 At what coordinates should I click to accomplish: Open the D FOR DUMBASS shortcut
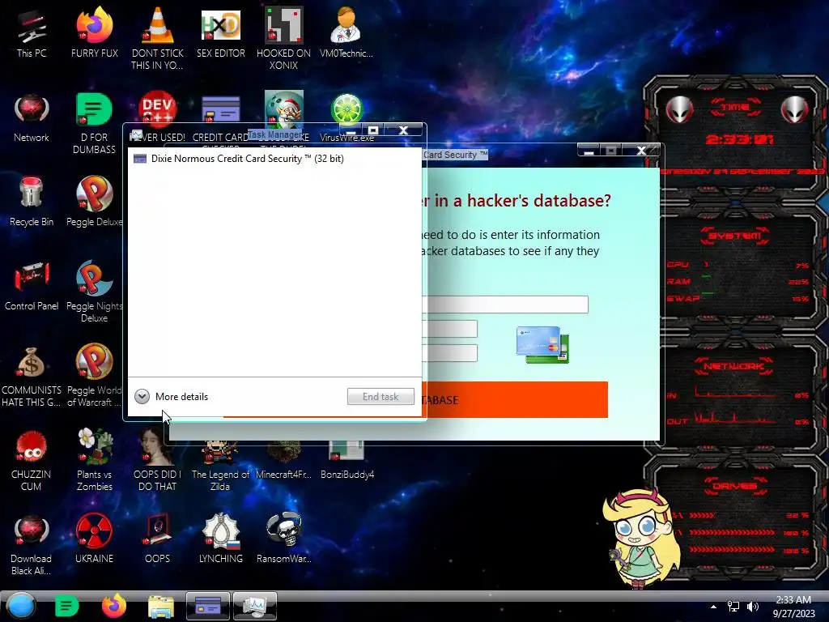click(94, 123)
